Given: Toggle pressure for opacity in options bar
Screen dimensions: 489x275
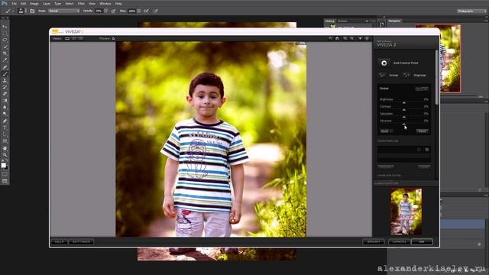Looking at the screenshot, I should point(114,11).
